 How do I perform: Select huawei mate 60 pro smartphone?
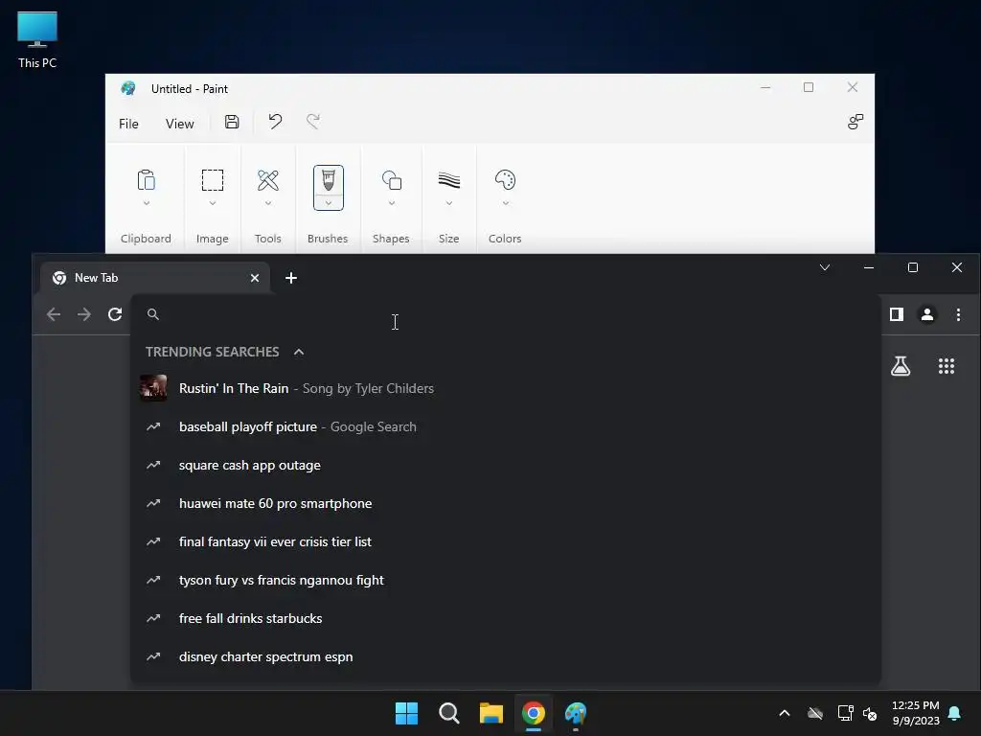point(506,503)
